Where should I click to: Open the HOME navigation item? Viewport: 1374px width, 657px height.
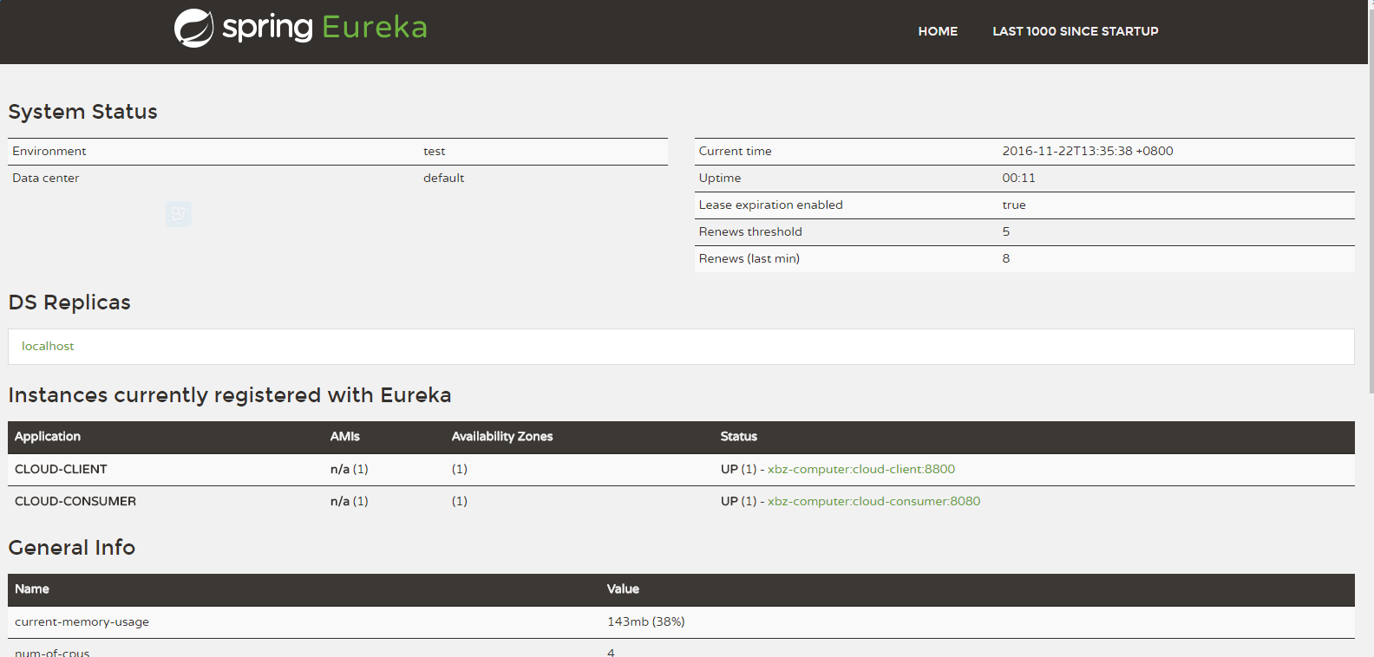tap(938, 31)
